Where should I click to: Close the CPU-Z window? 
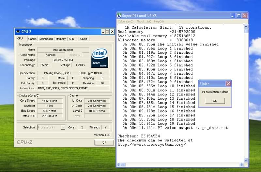click(112, 32)
